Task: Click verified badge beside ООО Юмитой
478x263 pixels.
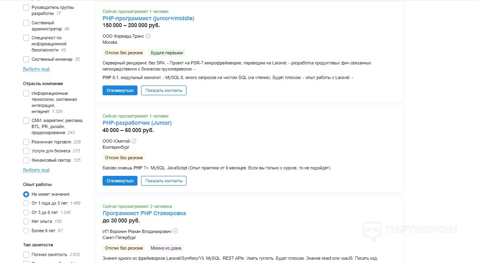Action: (x=134, y=141)
